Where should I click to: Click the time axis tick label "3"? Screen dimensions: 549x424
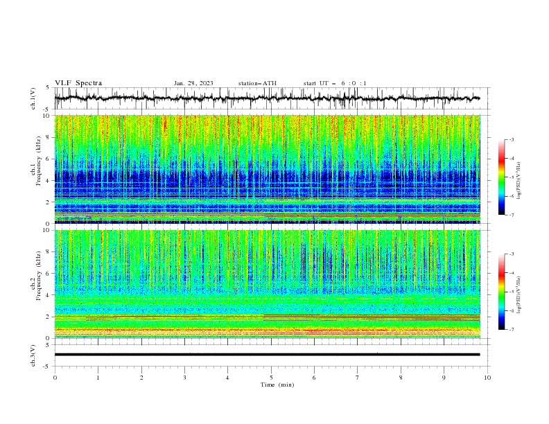pos(184,378)
